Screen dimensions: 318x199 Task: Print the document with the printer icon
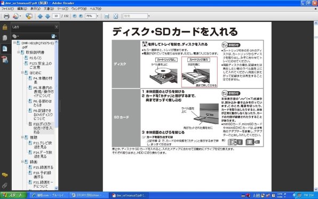pos(6,16)
